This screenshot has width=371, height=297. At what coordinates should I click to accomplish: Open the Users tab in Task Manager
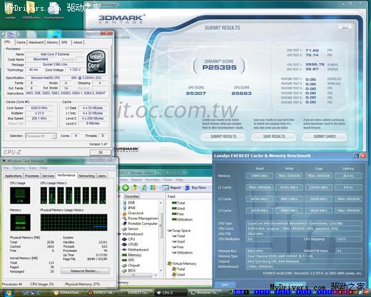click(101, 176)
